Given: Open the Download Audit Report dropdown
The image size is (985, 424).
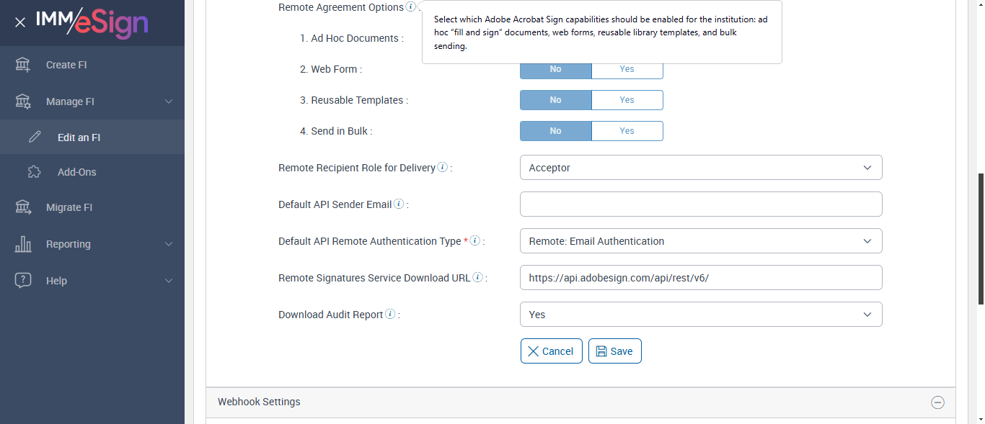Looking at the screenshot, I should point(700,315).
